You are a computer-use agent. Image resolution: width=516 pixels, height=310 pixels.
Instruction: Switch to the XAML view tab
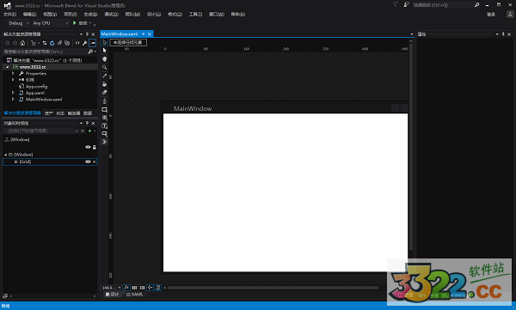(x=135, y=295)
